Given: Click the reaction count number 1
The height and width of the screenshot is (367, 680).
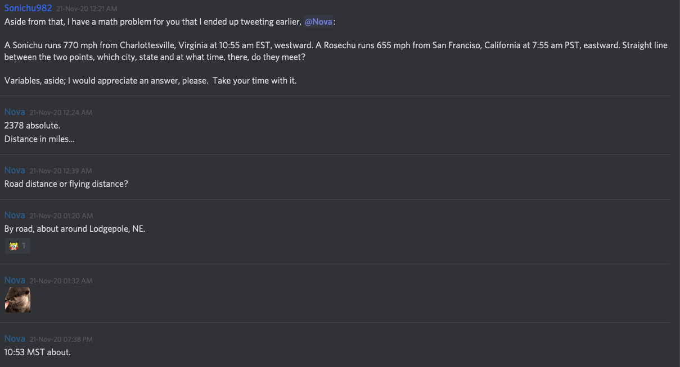Looking at the screenshot, I should click(24, 246).
